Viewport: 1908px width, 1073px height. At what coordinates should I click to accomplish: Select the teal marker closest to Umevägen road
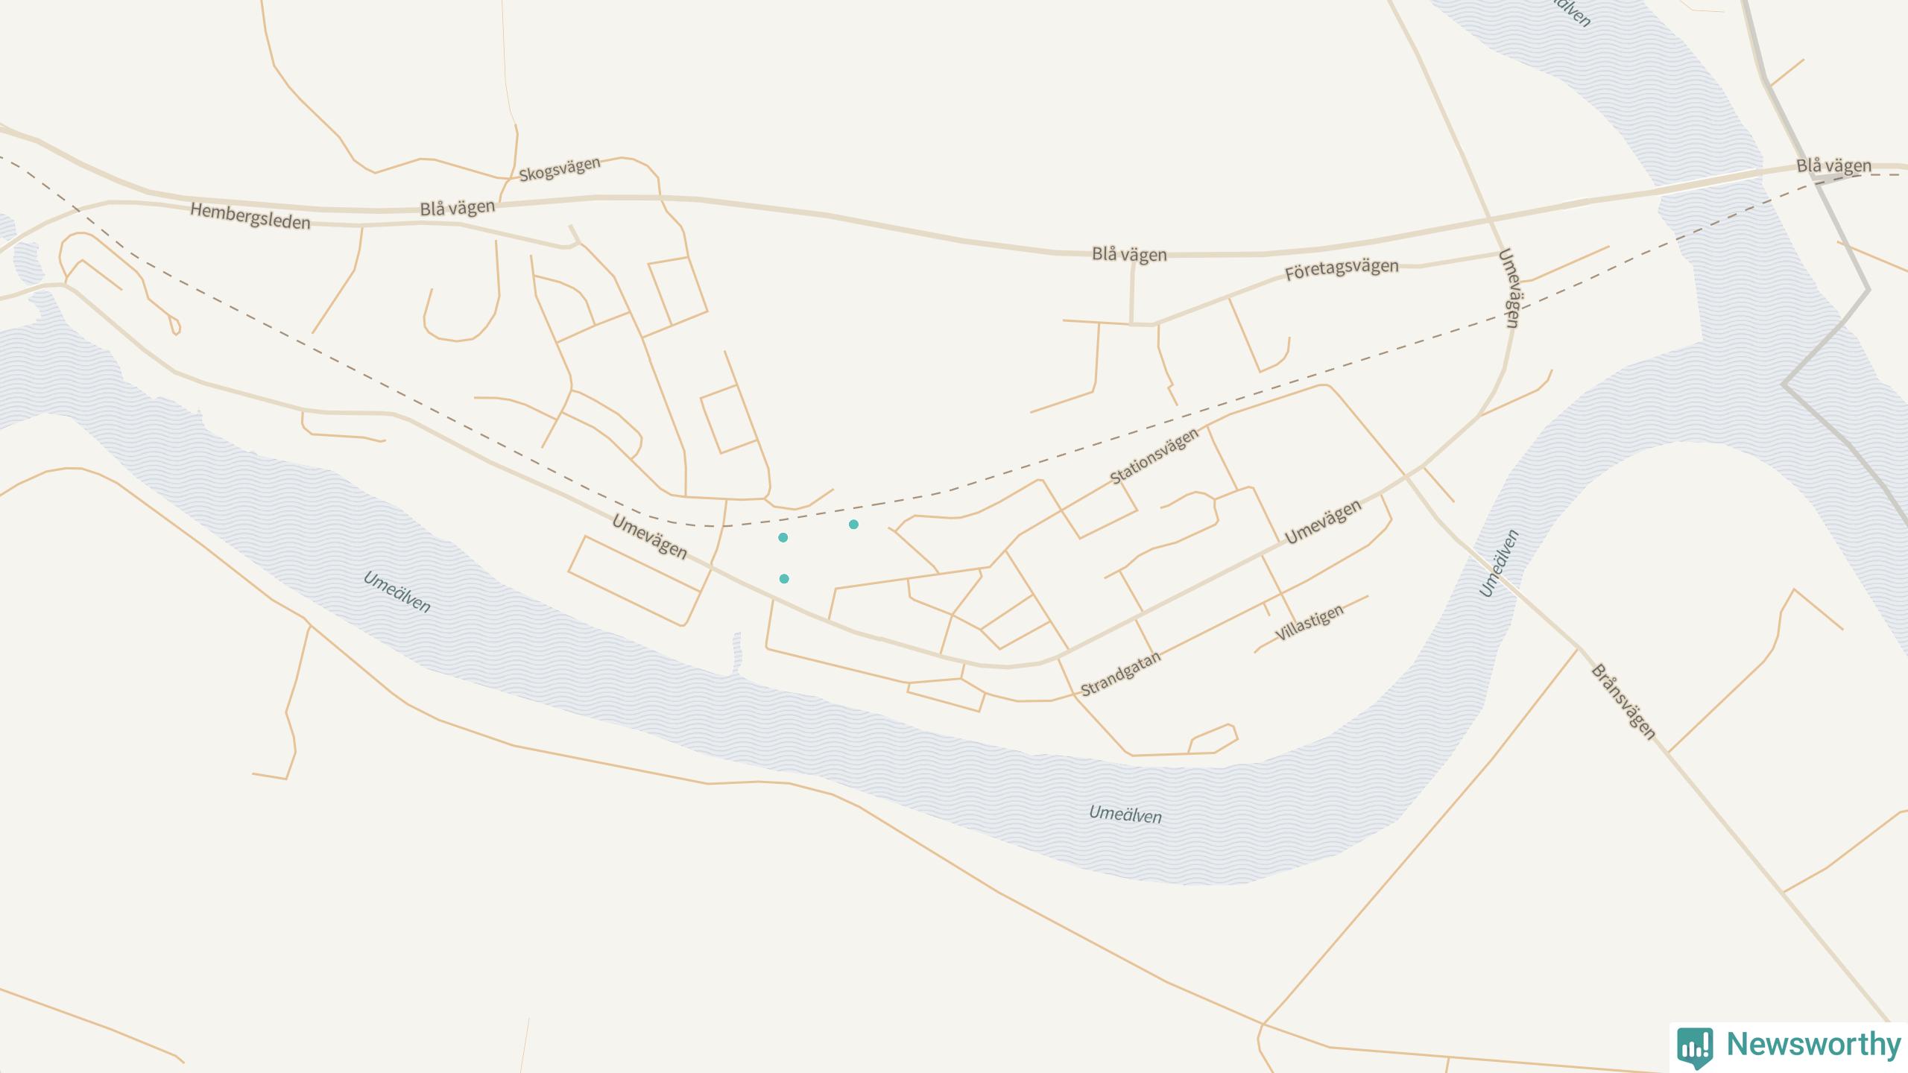[784, 579]
